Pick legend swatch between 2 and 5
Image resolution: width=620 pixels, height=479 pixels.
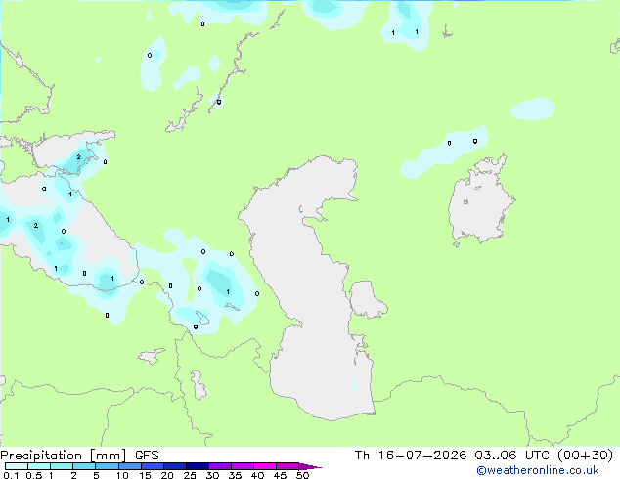coord(84,466)
